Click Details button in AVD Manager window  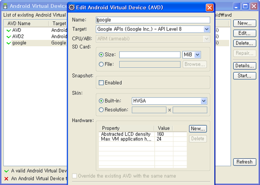tap(245, 66)
